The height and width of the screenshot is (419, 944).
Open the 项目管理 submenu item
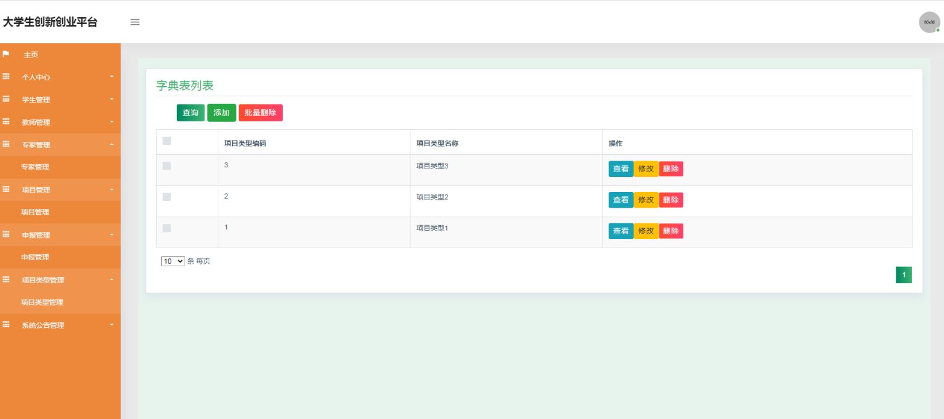[35, 212]
